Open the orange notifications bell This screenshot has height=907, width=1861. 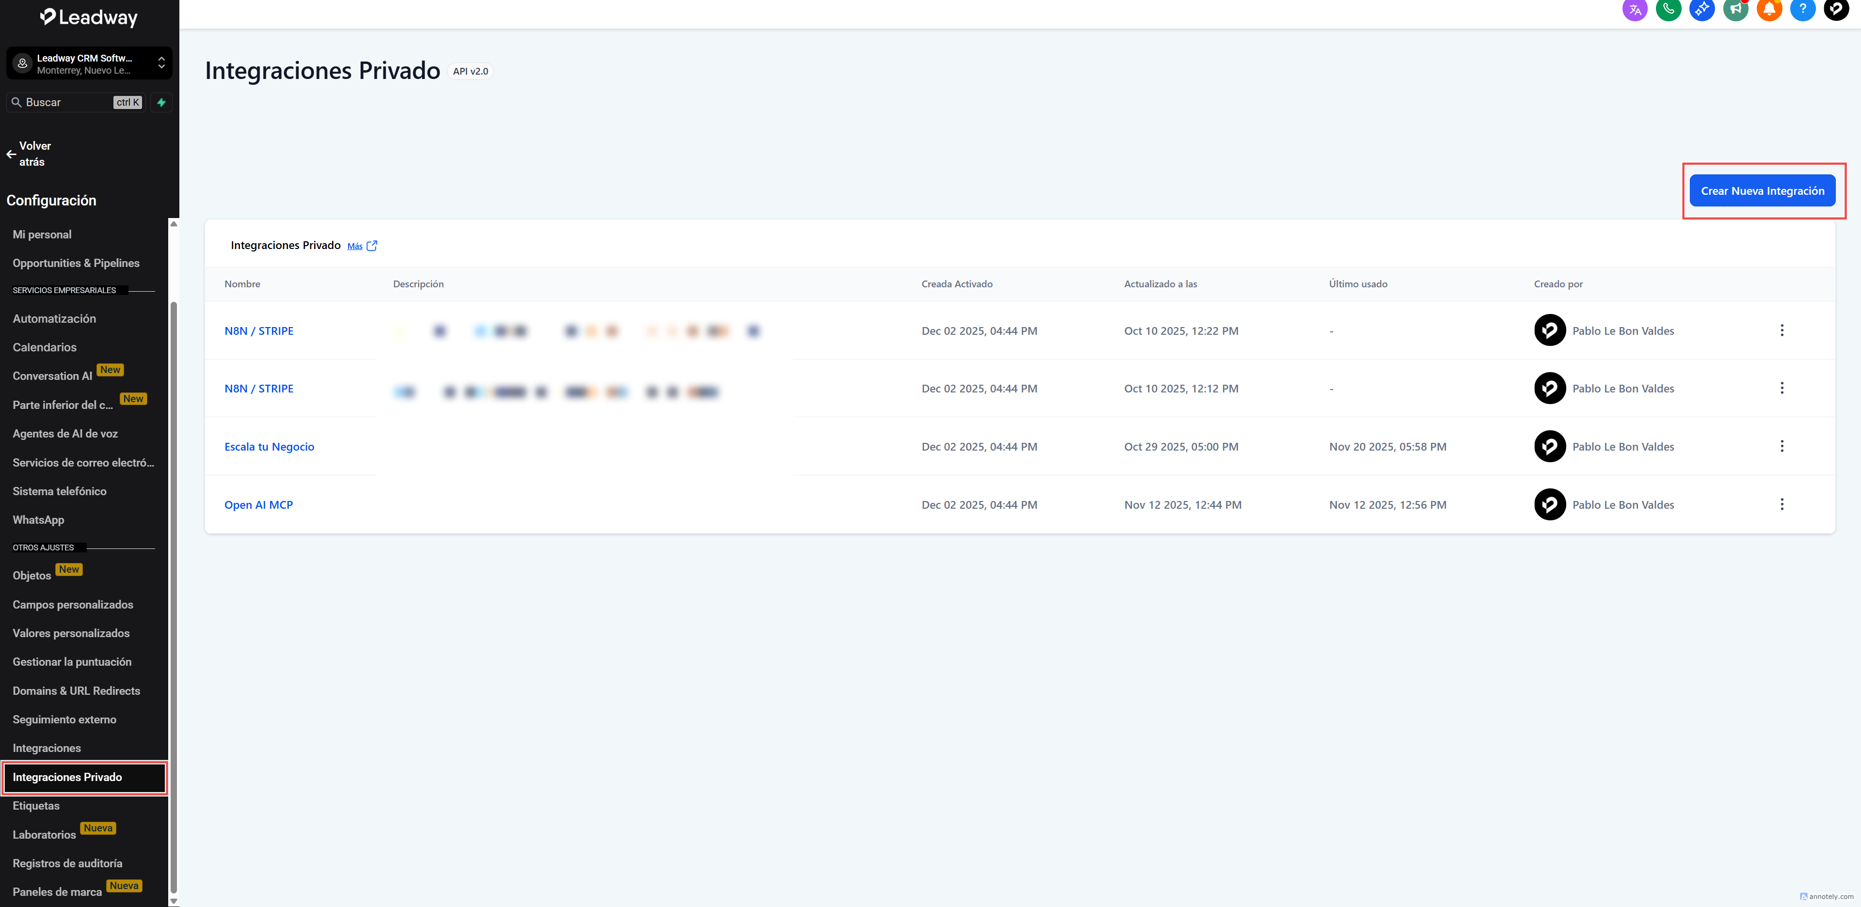[1769, 9]
